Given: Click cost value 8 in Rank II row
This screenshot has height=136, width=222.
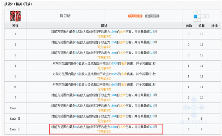Looking at the screenshot, I should point(202,119).
